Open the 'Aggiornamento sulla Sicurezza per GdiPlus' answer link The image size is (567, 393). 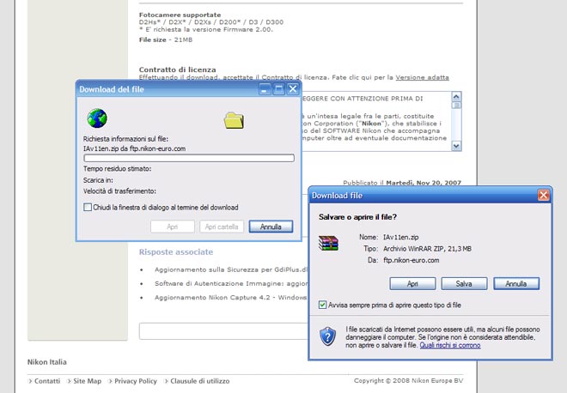tap(231, 269)
